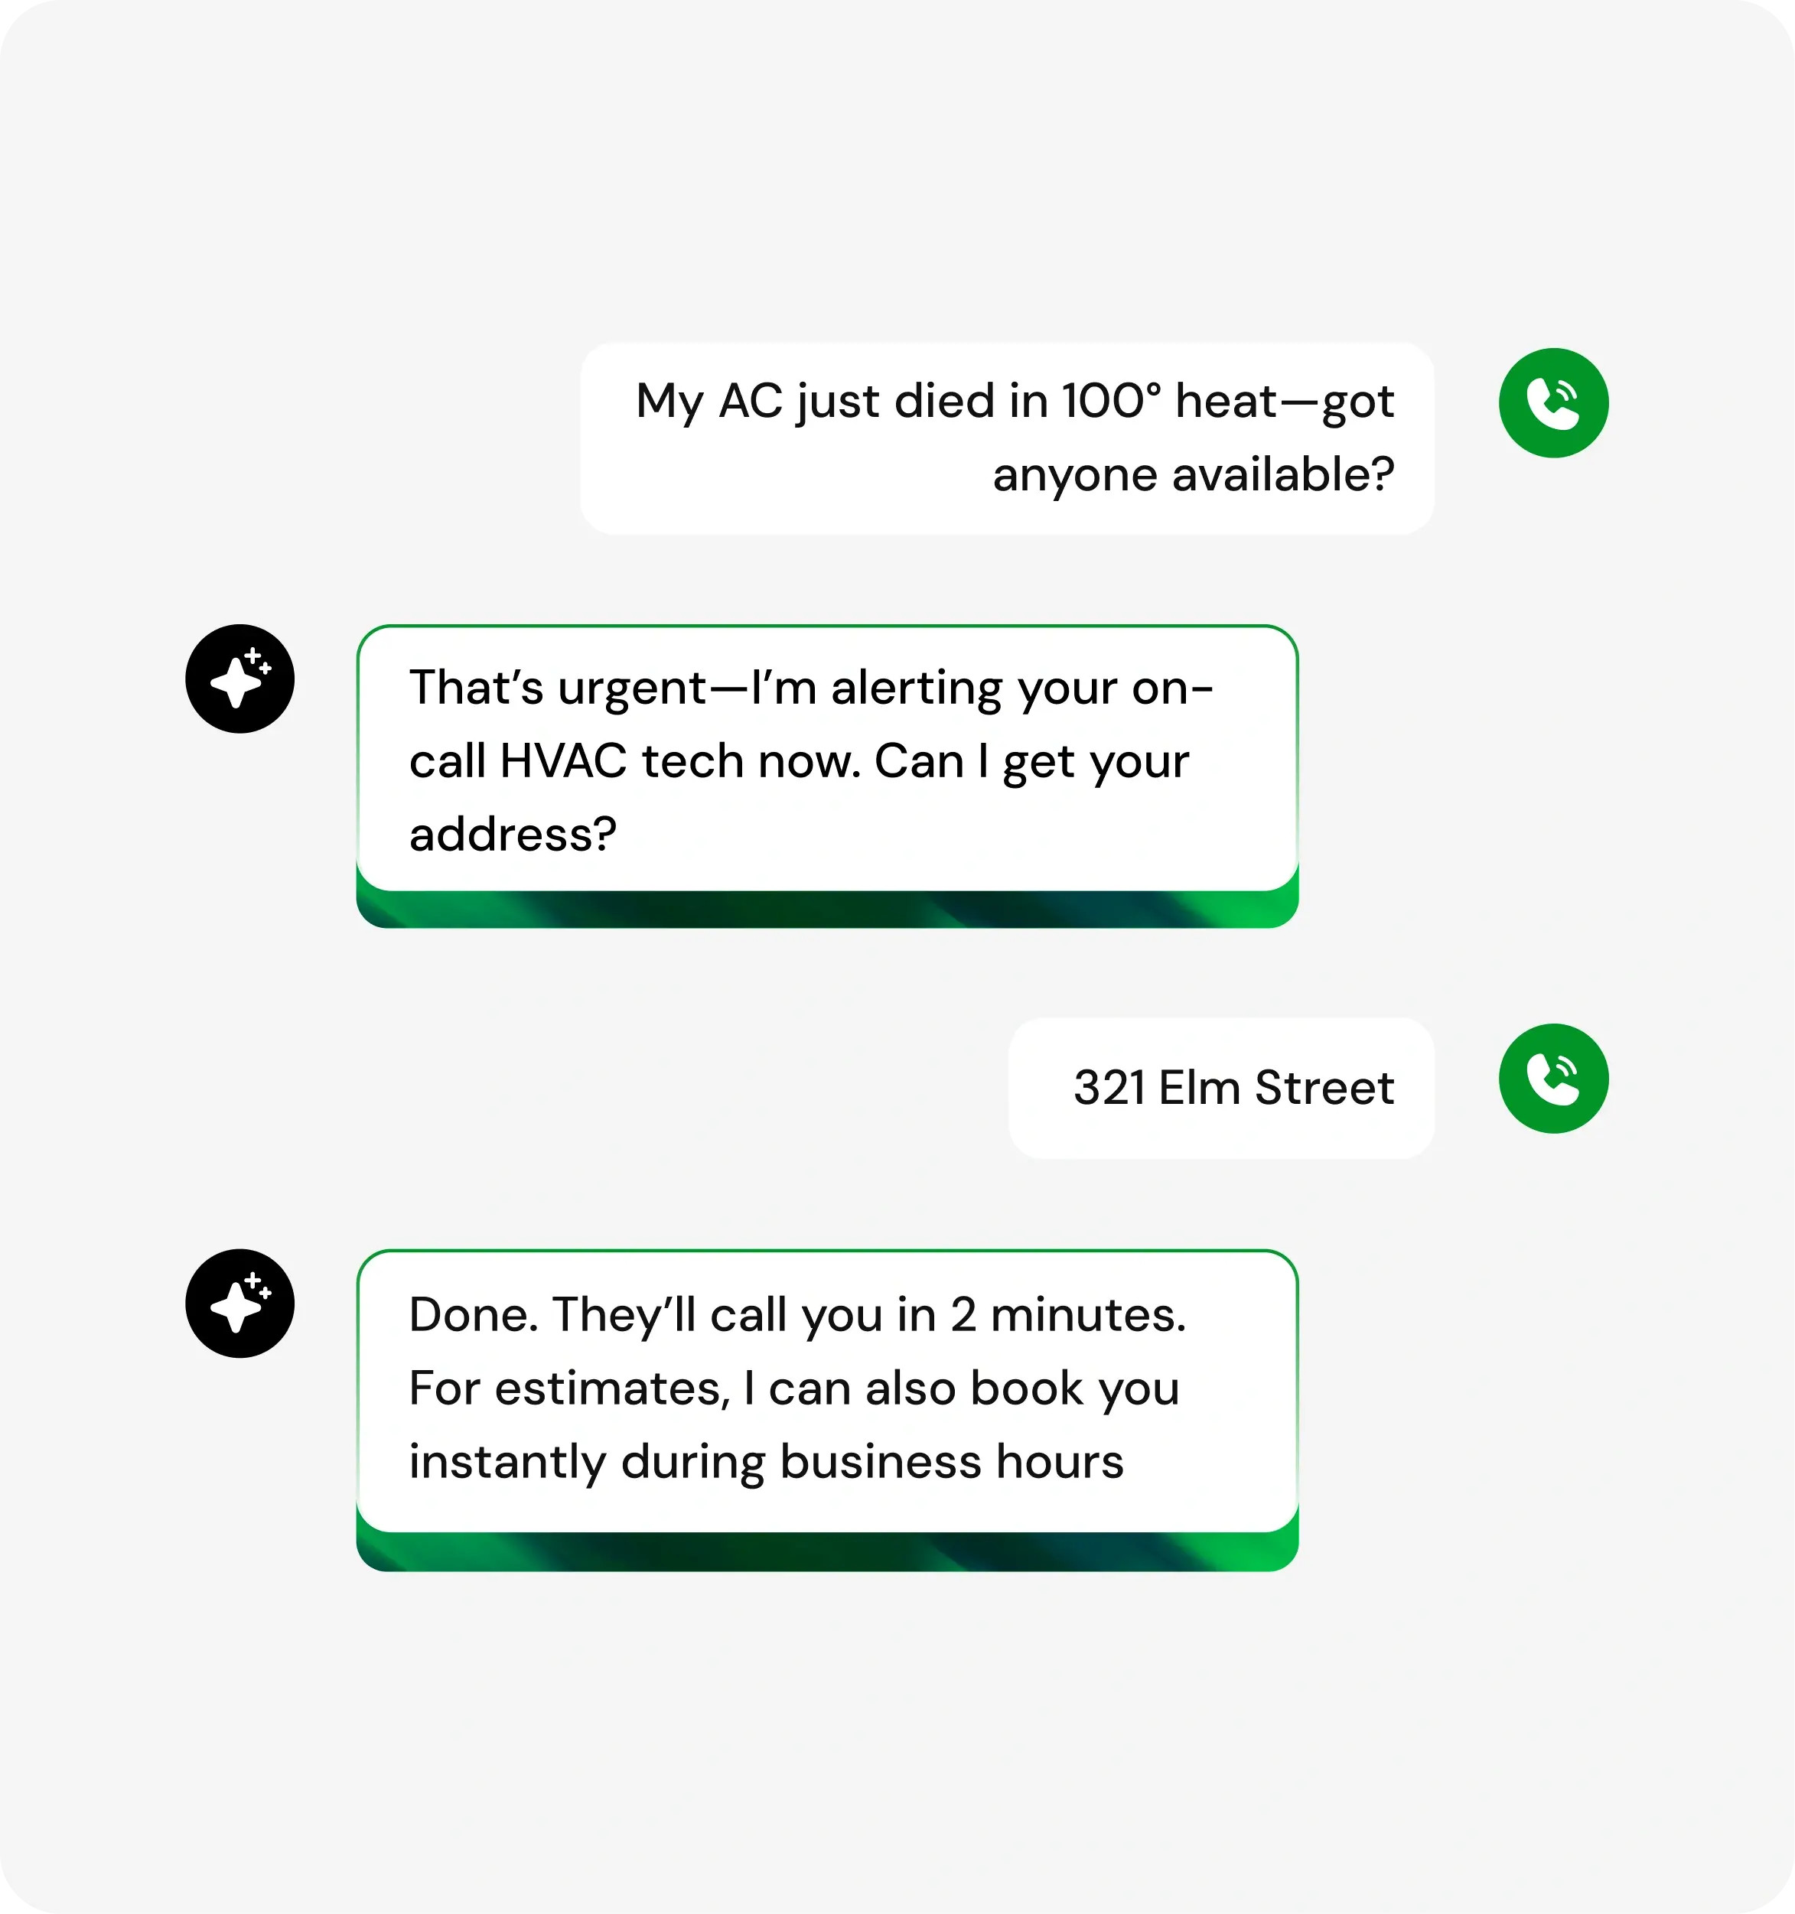Click the 'For estimates, I can also book' line
Screen dimensions: 1795x1914
pos(793,1388)
